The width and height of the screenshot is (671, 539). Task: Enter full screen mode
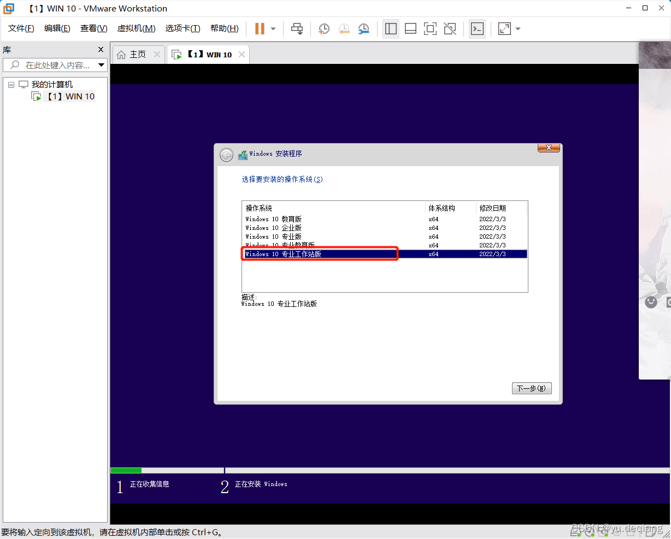coord(430,28)
